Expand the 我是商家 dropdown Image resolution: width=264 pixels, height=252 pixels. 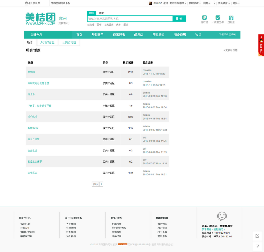click(224, 3)
